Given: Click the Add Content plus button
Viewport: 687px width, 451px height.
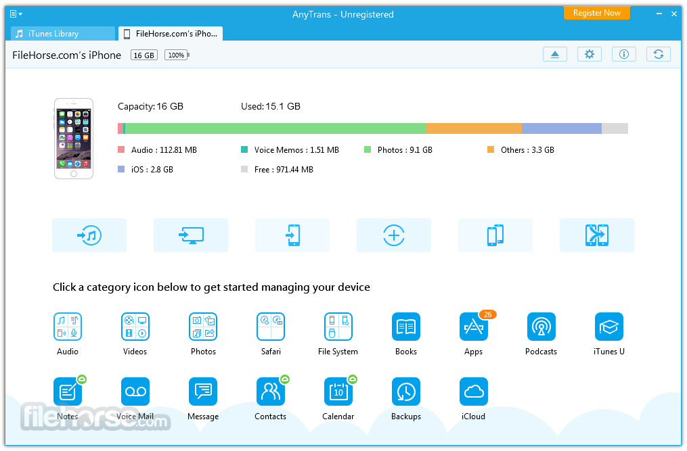Looking at the screenshot, I should tap(394, 235).
